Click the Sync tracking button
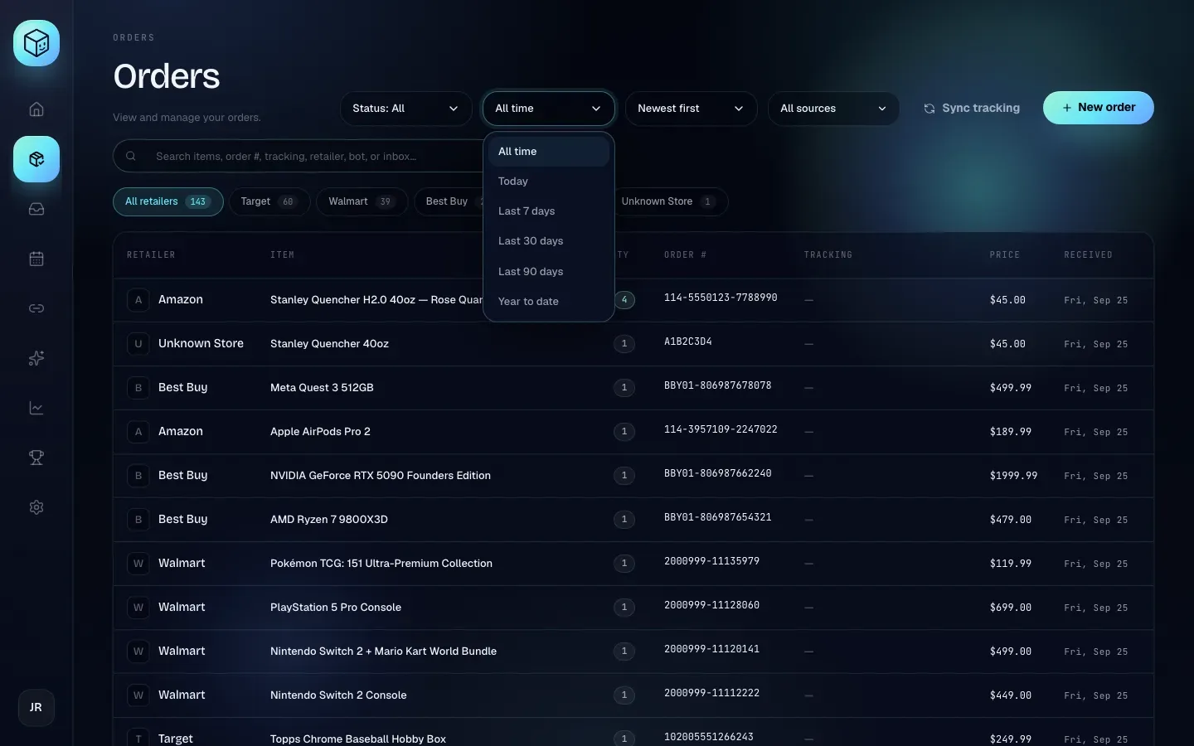 pos(972,109)
